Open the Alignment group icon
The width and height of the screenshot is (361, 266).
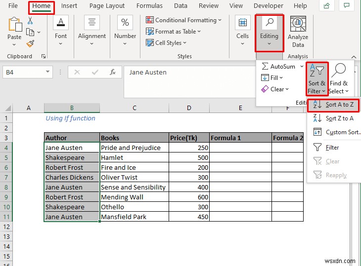coord(92,22)
